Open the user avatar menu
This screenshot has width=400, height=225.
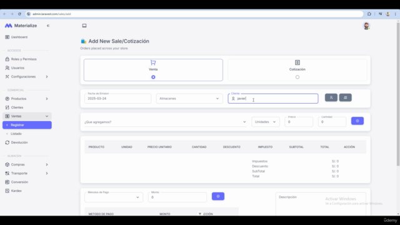pyautogui.click(x=366, y=26)
